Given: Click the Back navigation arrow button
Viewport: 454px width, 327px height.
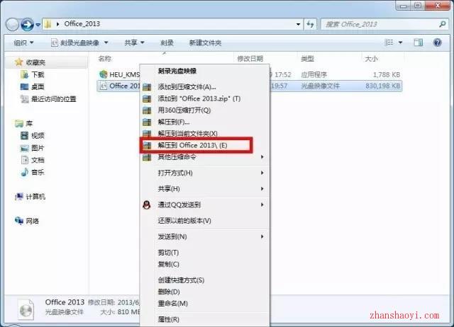Looking at the screenshot, I should [x=13, y=25].
